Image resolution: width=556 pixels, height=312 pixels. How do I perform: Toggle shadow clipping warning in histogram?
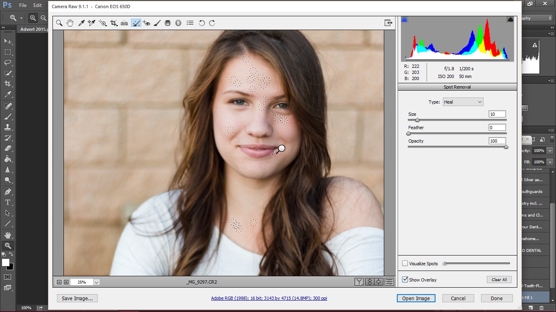[405, 19]
